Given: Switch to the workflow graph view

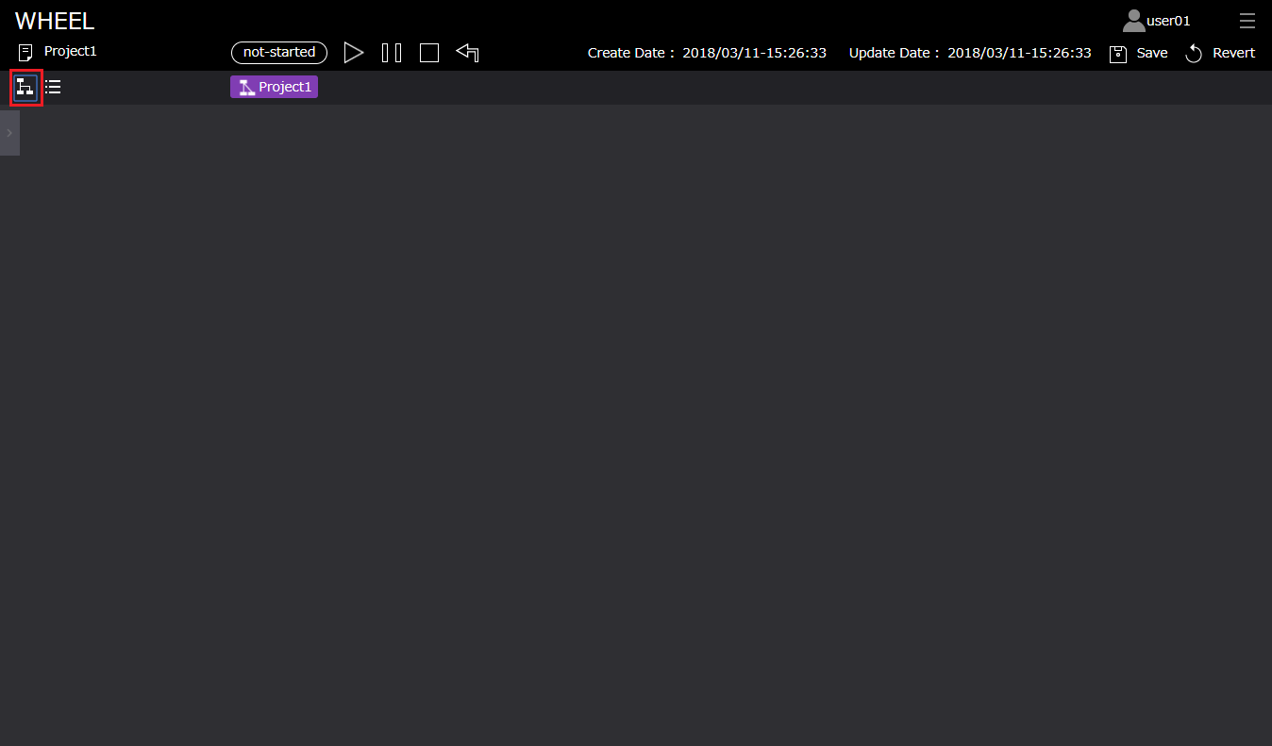Looking at the screenshot, I should tap(25, 88).
